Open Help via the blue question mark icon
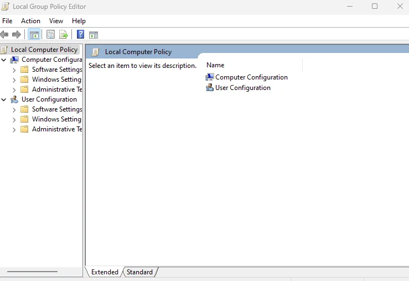This screenshot has width=409, height=281. [81, 35]
